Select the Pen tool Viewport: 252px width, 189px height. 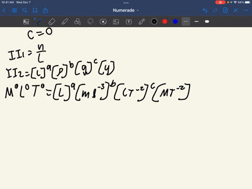[x=39, y=22]
